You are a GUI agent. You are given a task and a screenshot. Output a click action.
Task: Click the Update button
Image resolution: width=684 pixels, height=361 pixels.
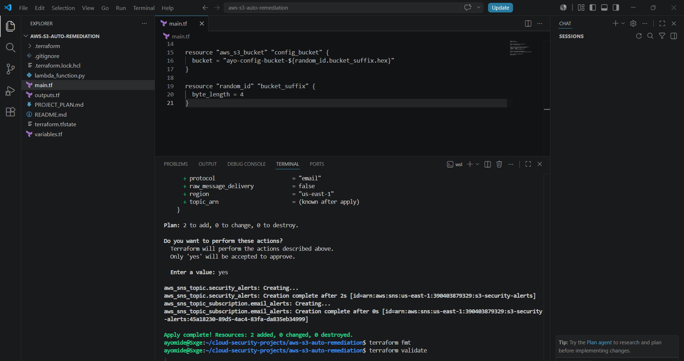point(500,7)
